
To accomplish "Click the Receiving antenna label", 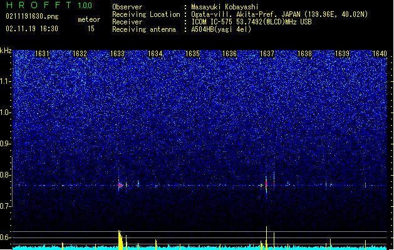I will click(144, 29).
